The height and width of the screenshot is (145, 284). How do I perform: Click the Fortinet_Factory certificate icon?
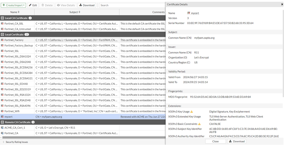click(x=2, y=40)
